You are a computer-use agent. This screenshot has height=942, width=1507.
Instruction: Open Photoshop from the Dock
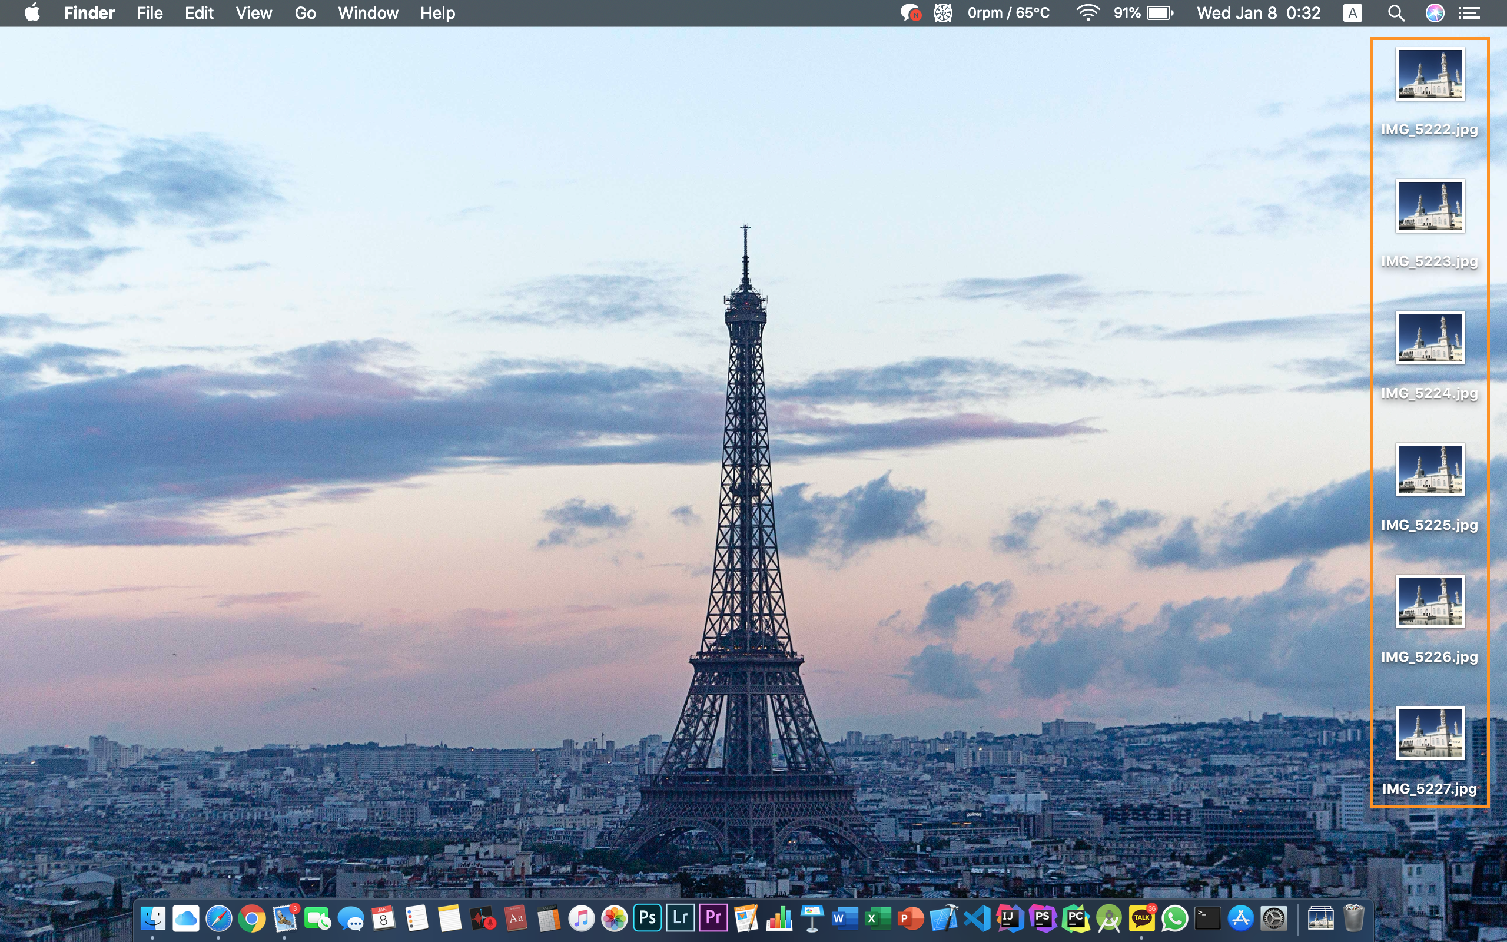[647, 918]
